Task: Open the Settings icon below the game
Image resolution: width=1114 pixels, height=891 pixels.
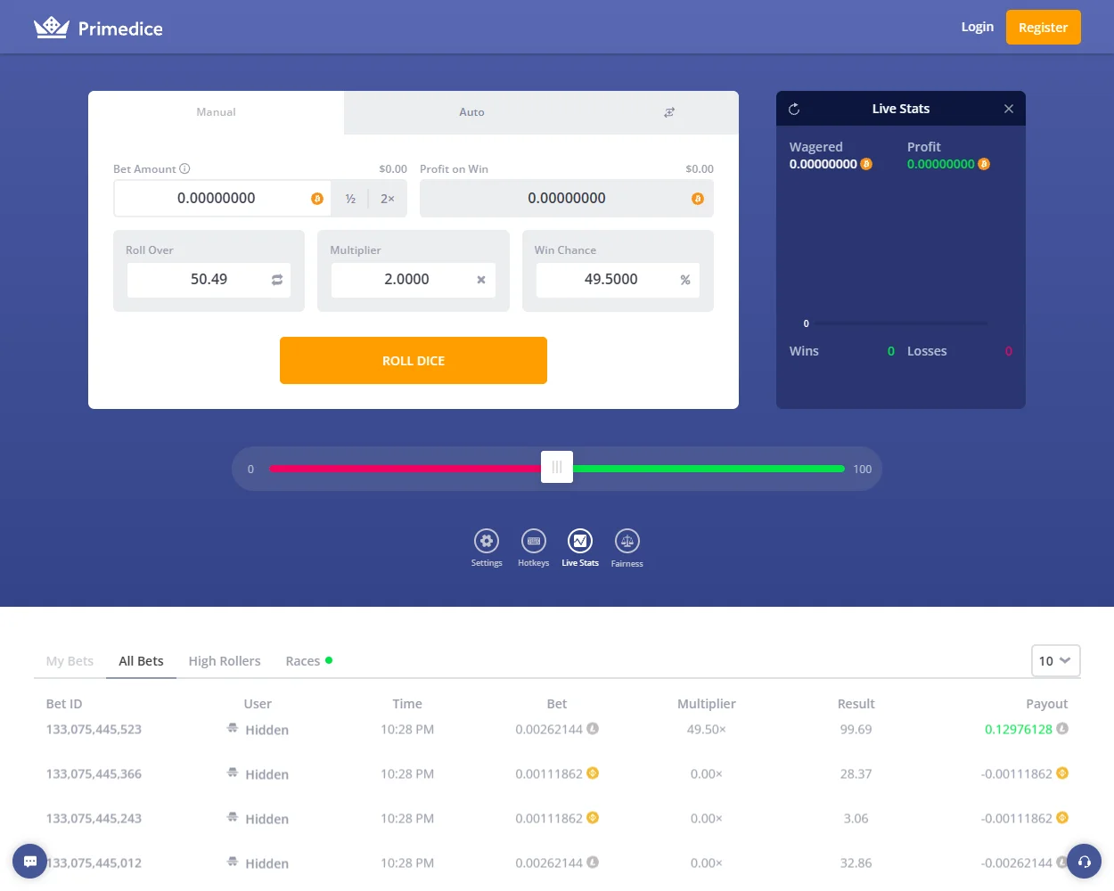Action: [487, 541]
